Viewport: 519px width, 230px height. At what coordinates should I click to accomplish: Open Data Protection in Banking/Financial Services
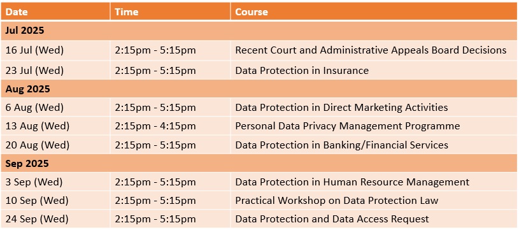click(x=341, y=145)
